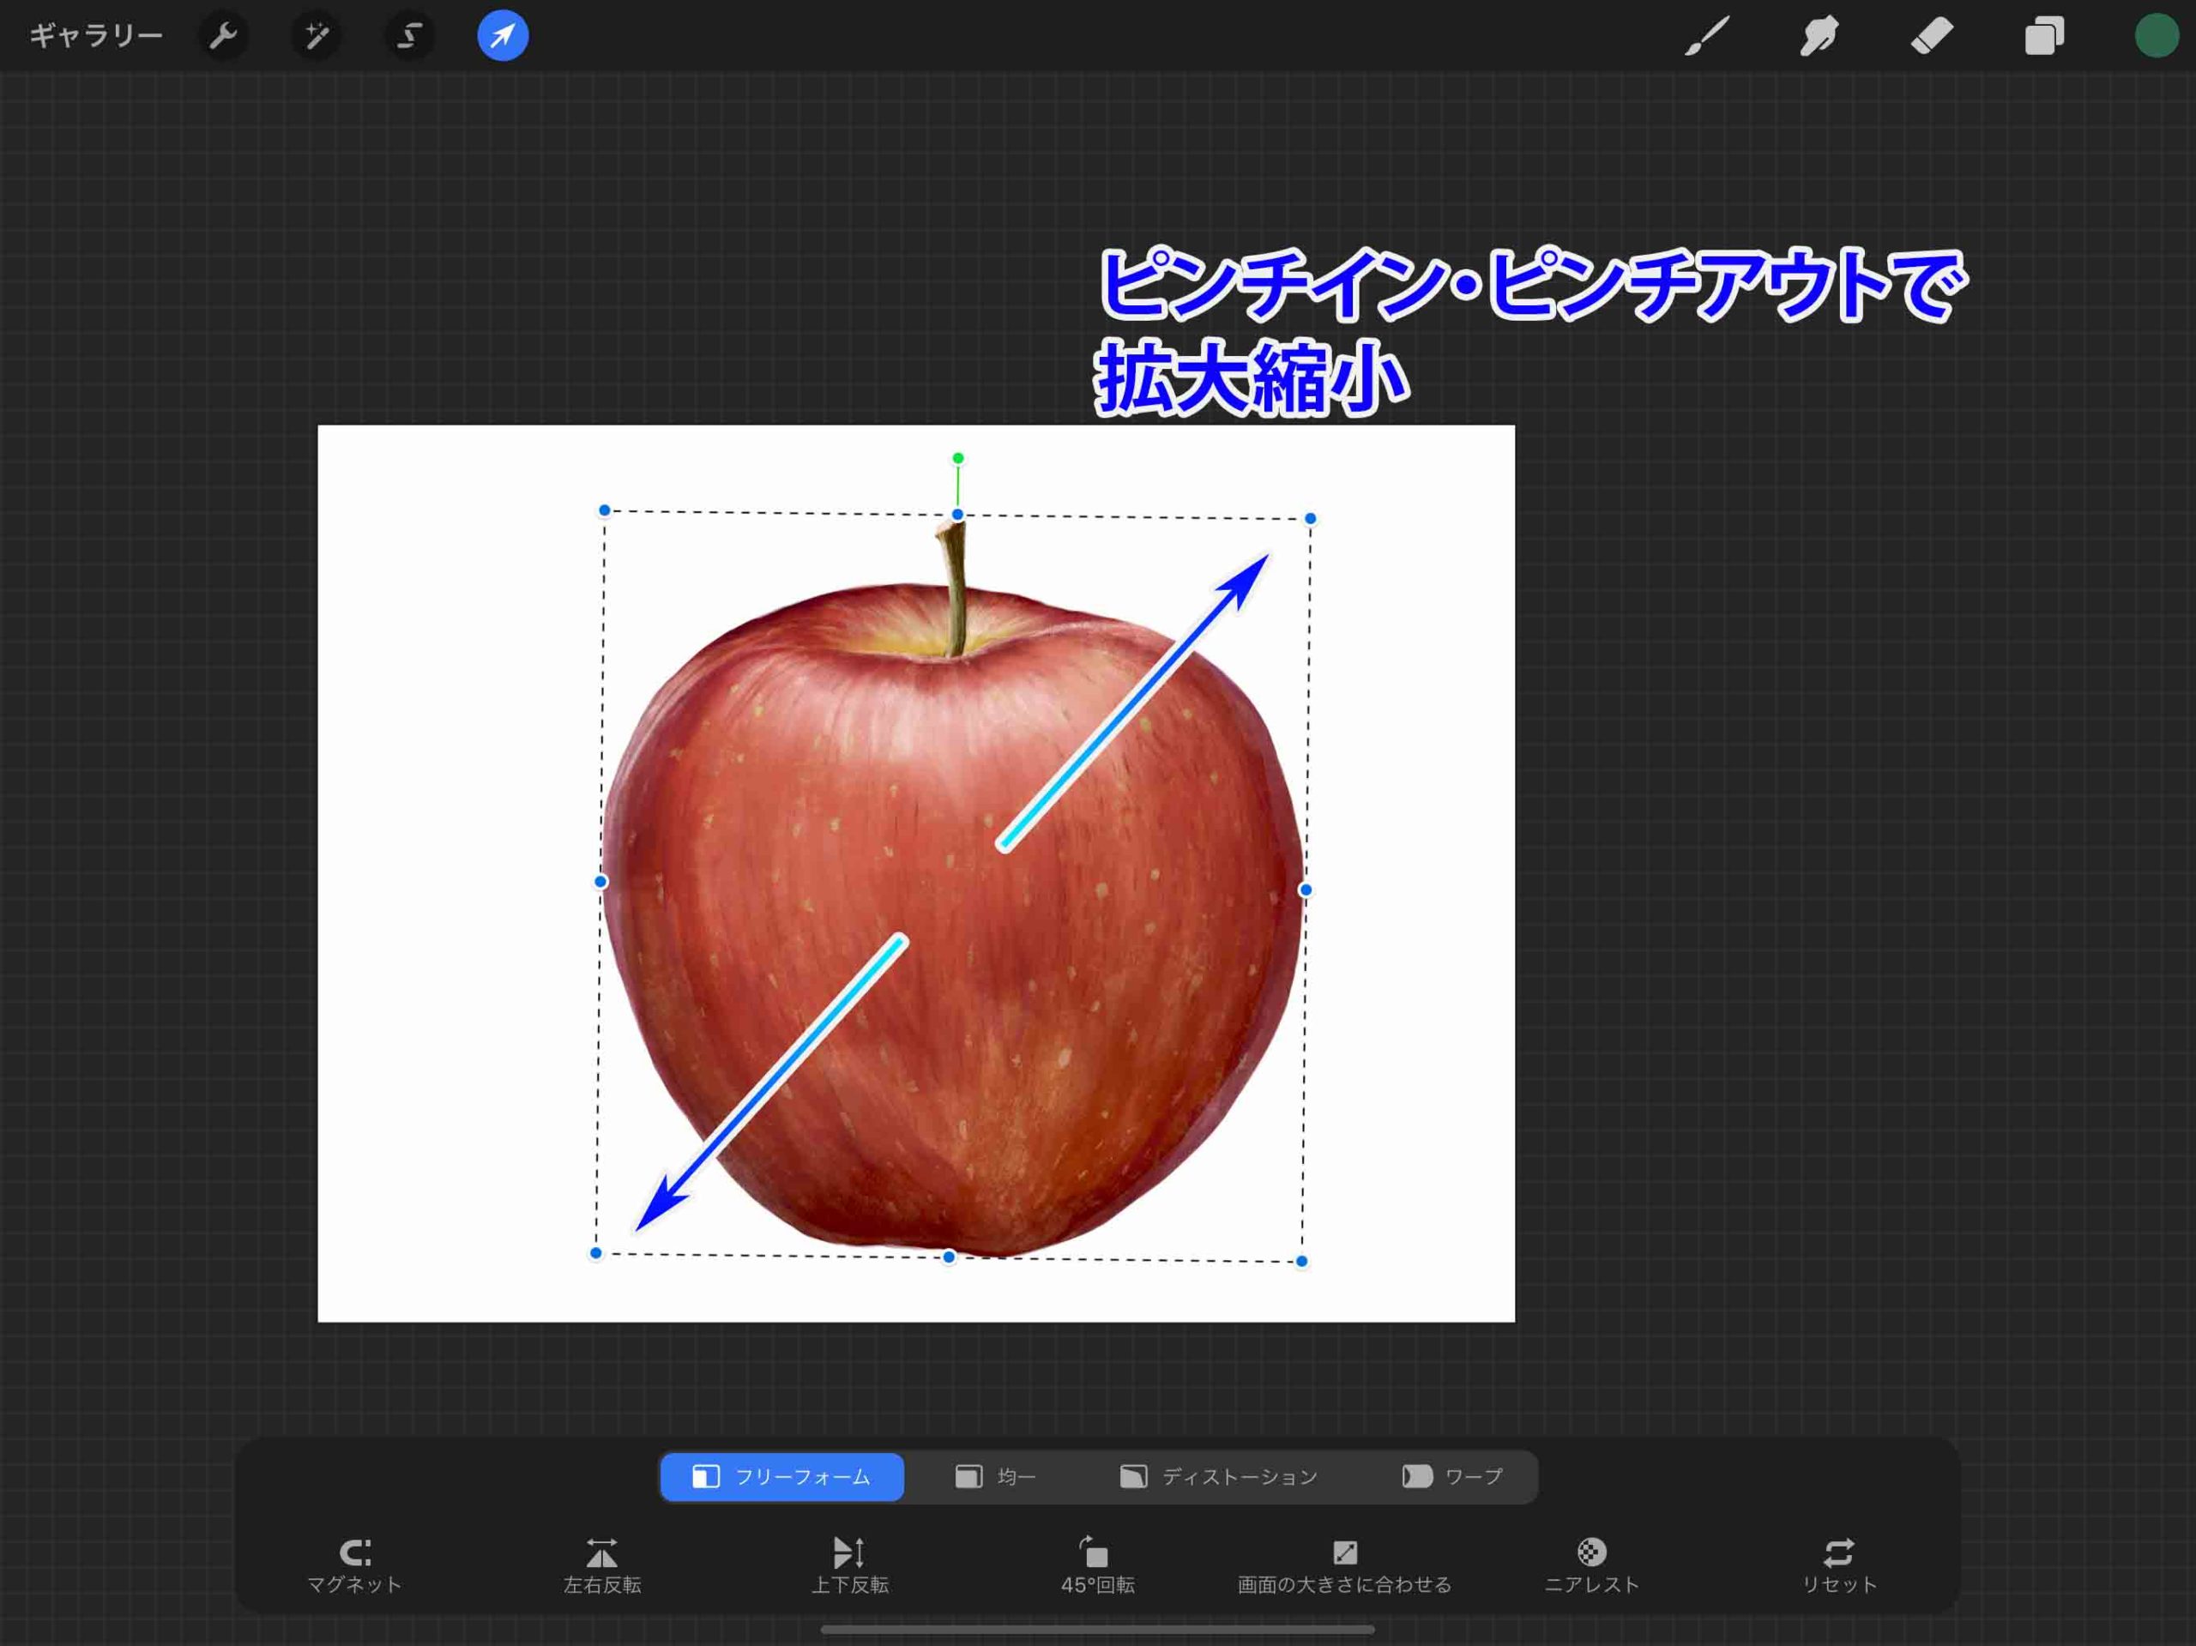Select the ディストーション transform mode

click(x=1219, y=1476)
